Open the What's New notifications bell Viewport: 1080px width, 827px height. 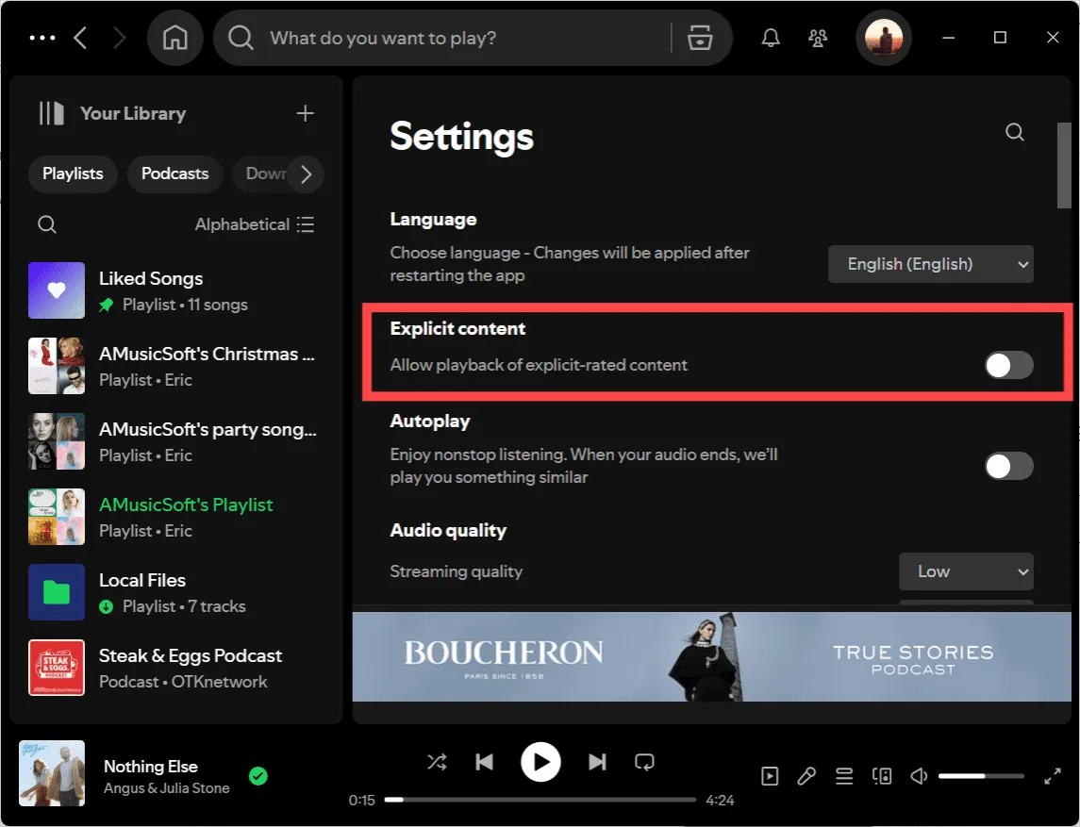(771, 38)
